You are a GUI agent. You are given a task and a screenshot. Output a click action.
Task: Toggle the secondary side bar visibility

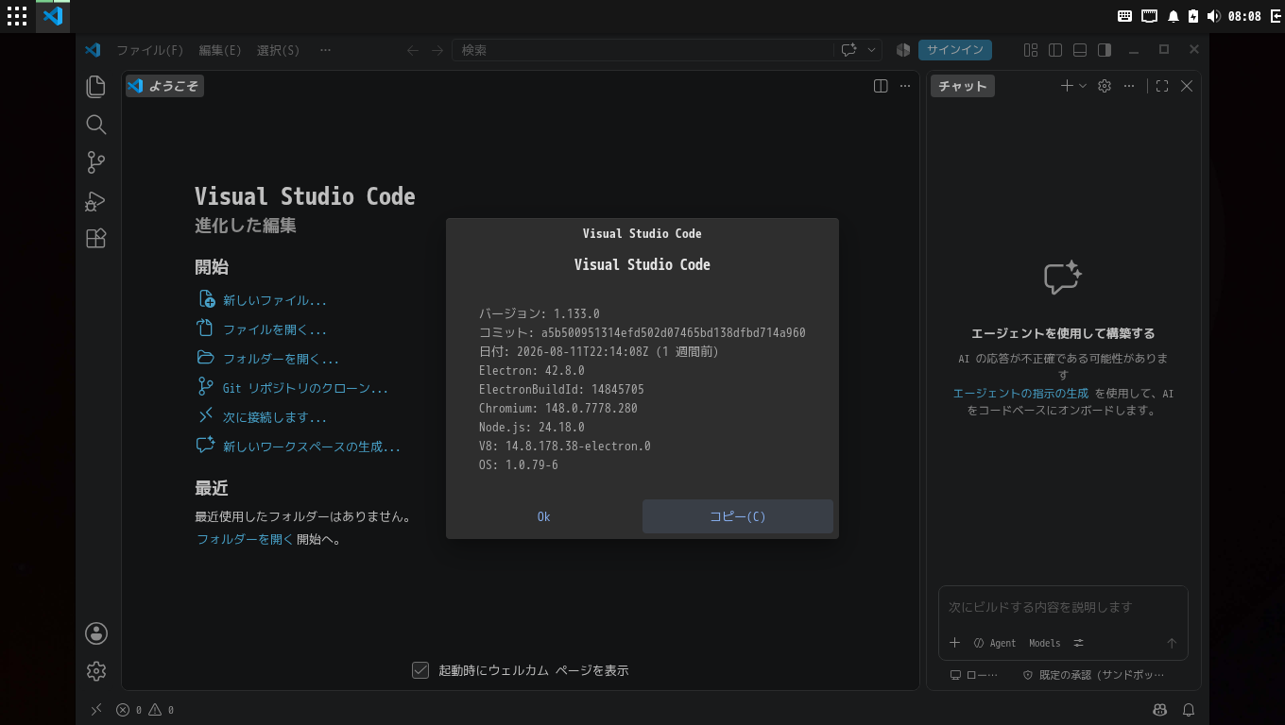click(x=1105, y=50)
